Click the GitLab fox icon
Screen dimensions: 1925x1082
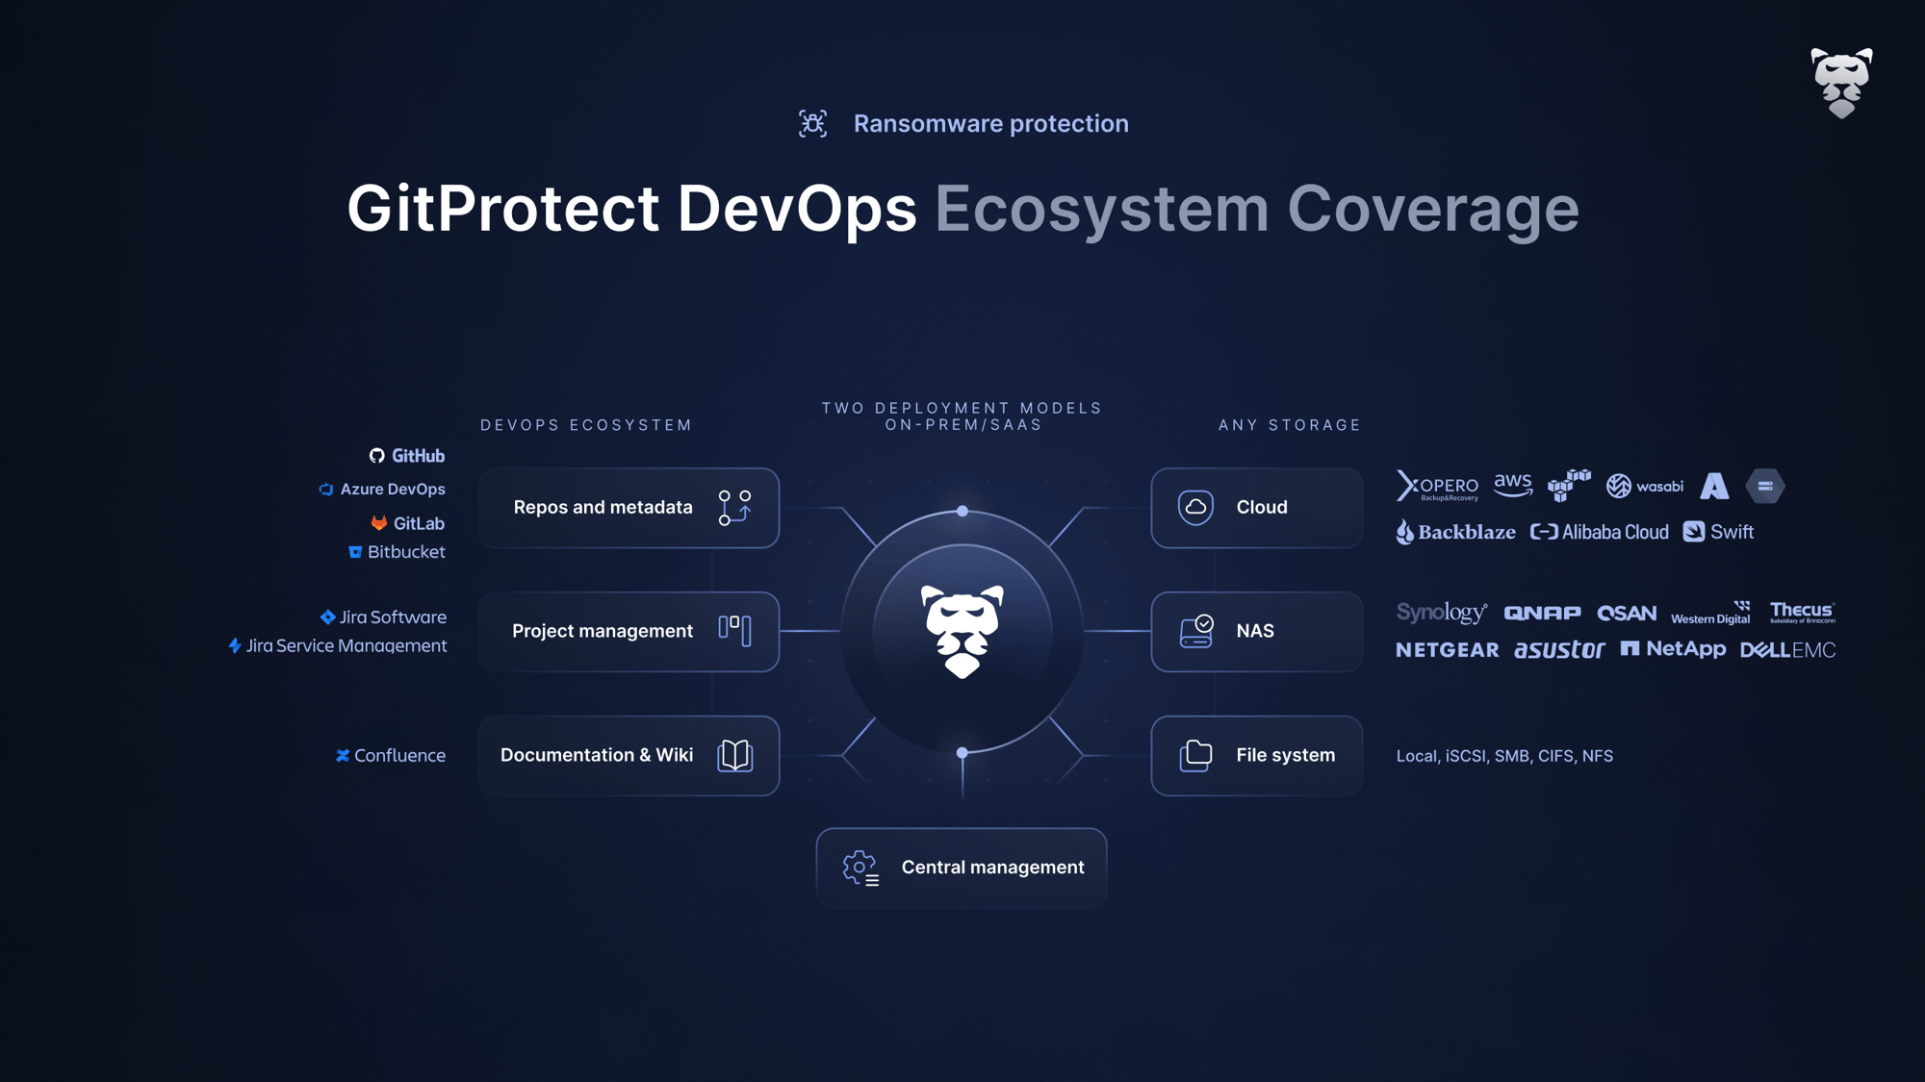[377, 523]
